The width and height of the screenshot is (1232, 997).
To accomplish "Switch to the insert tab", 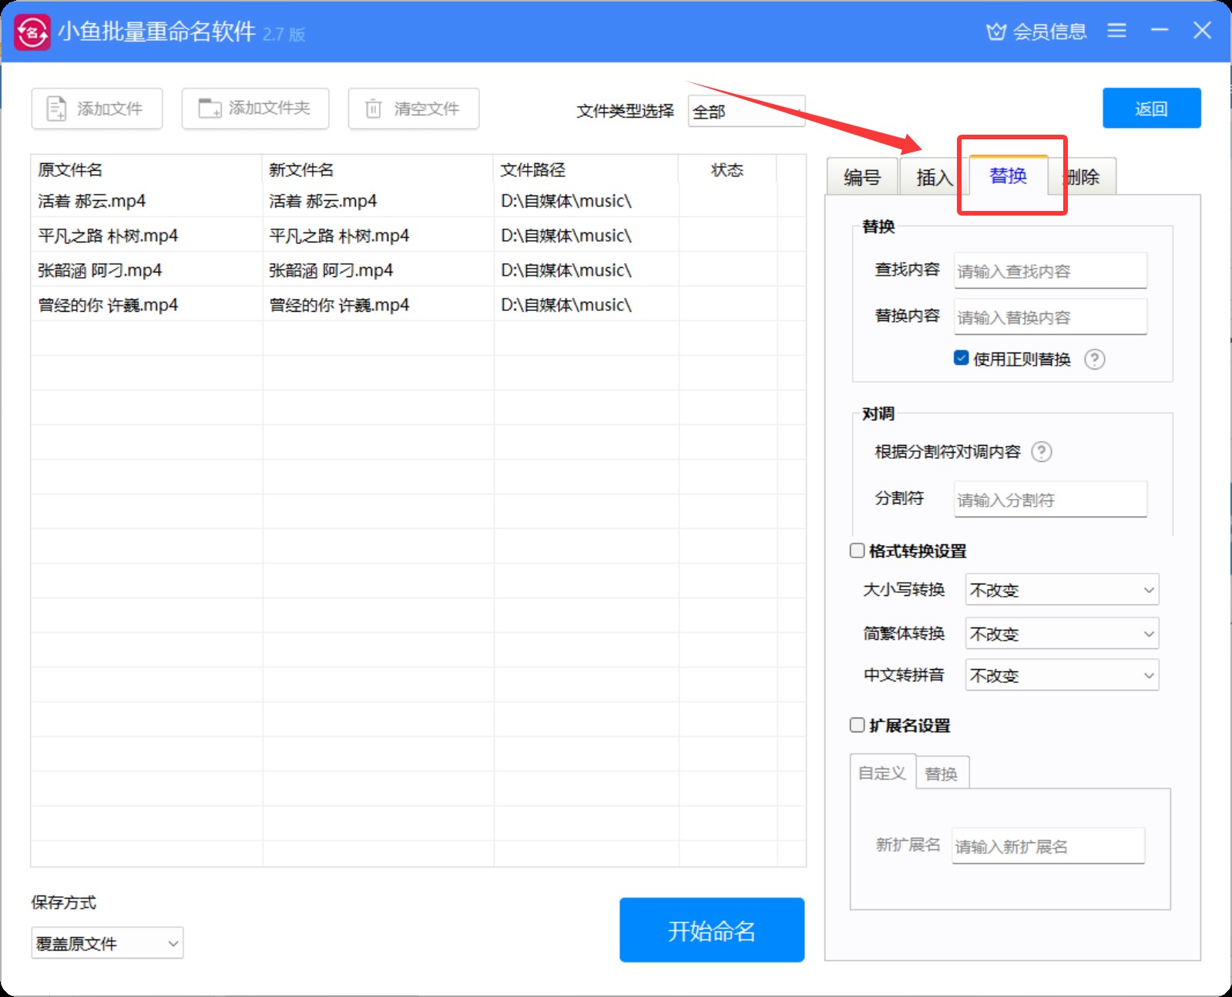I will click(933, 177).
